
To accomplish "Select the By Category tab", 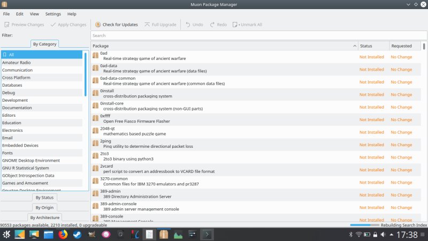I will [x=44, y=44].
